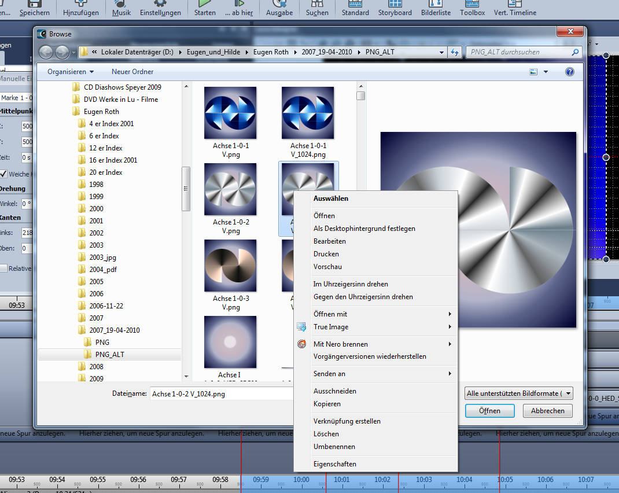The height and width of the screenshot is (493, 619).
Task: Expand the 'Öffnen mit' submenu
Action: coord(382,314)
